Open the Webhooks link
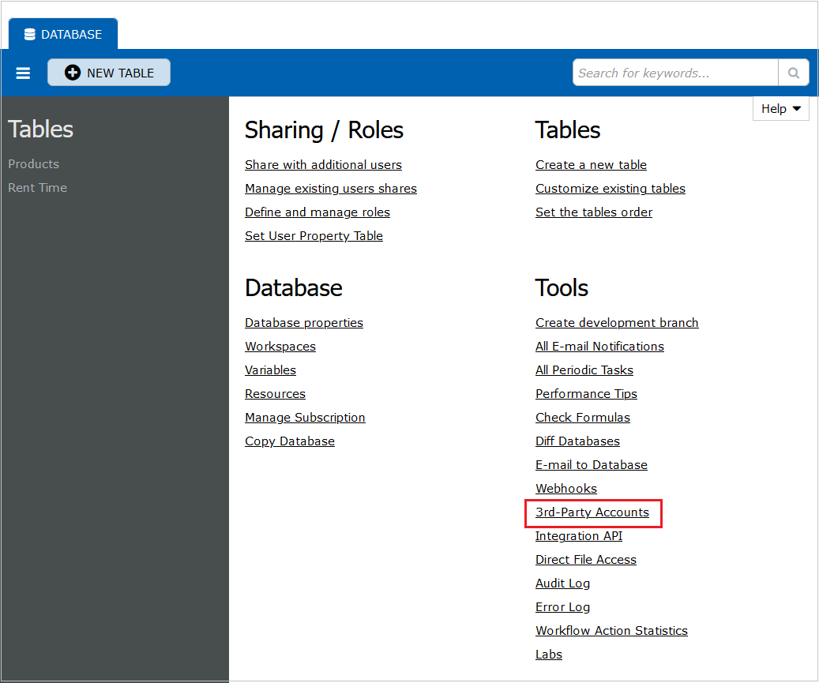 click(x=566, y=489)
